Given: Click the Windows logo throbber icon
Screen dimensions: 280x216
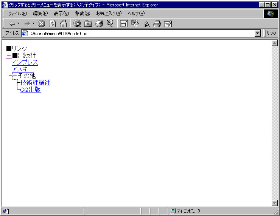Looking at the screenshot, I should [x=271, y=14].
